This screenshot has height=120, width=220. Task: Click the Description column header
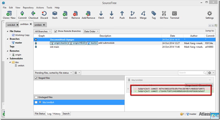pos(105,36)
